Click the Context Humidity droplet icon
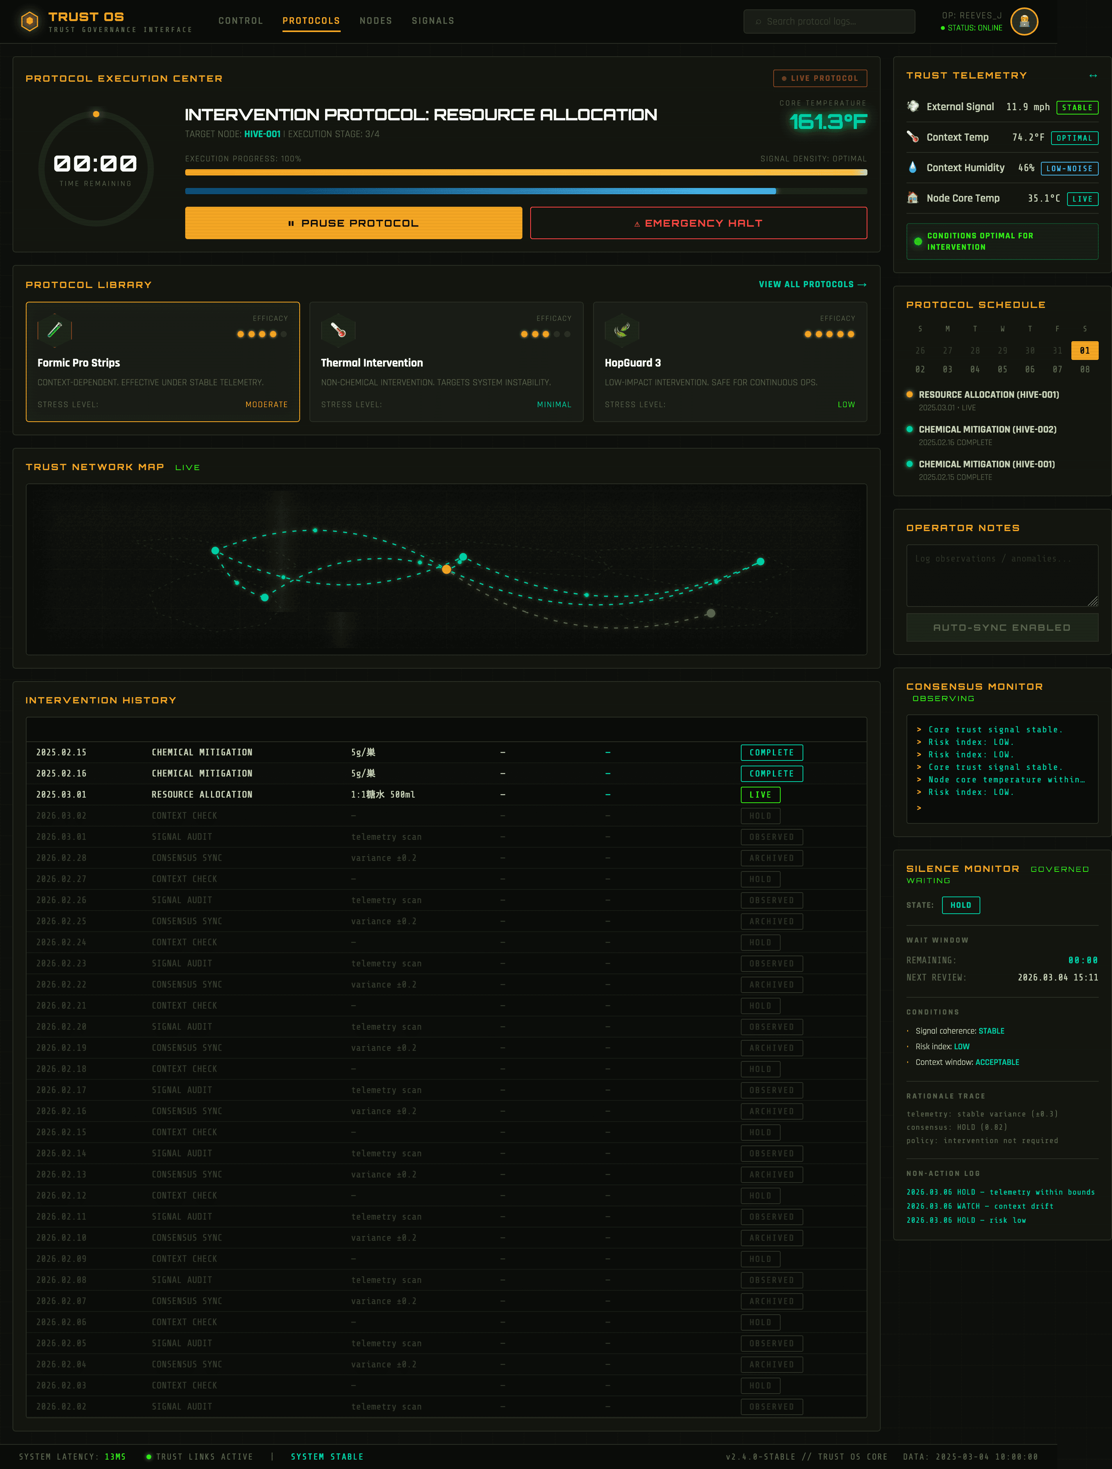This screenshot has height=1469, width=1112. pos(913,167)
